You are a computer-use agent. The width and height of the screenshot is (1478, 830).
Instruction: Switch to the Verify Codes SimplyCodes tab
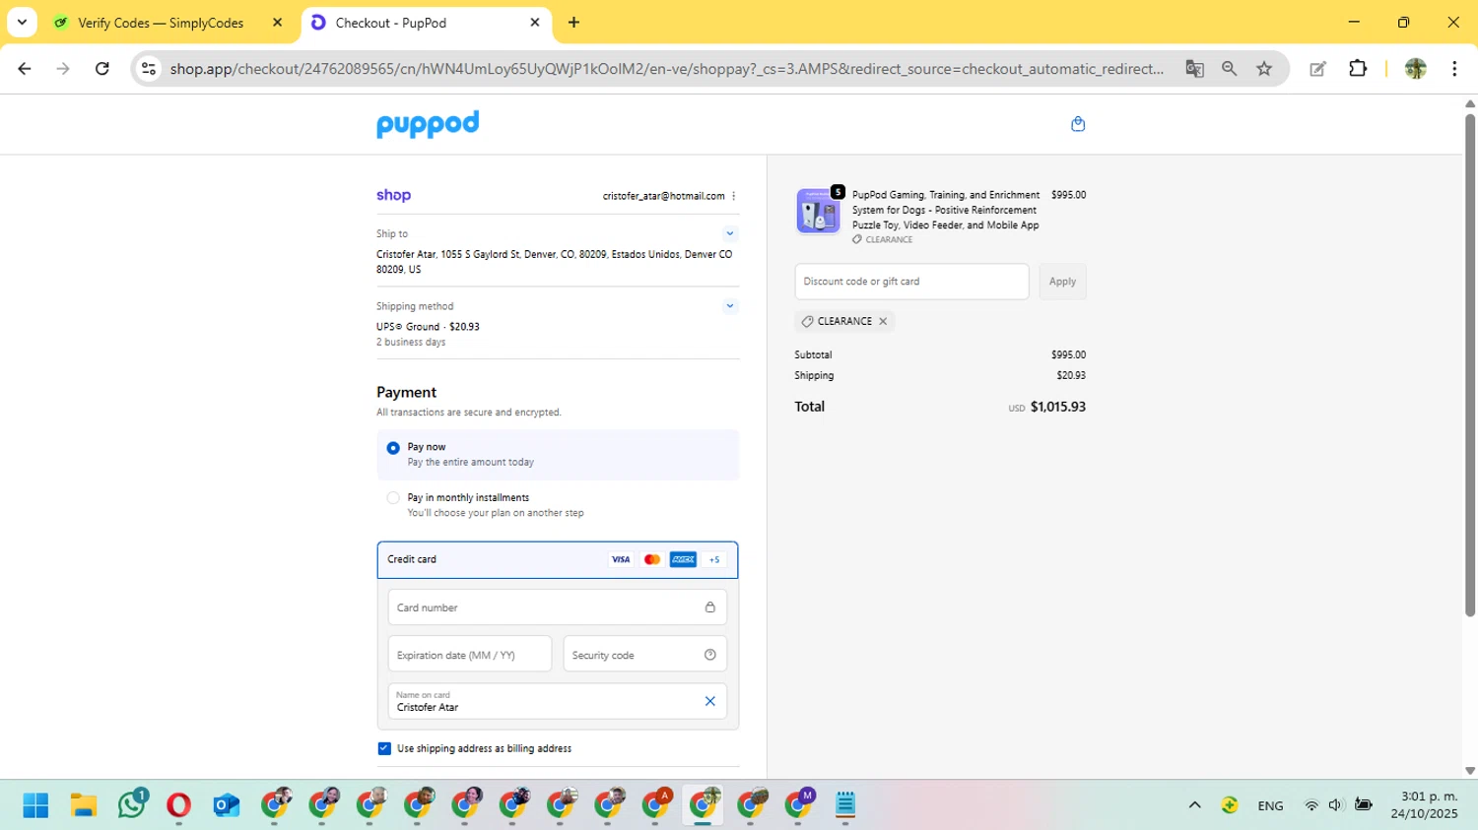(161, 23)
